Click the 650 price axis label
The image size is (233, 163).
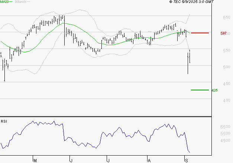click(x=216, y=17)
